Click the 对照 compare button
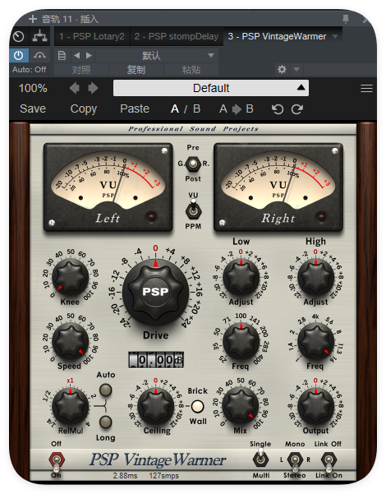This screenshot has height=494, width=386. [x=81, y=70]
